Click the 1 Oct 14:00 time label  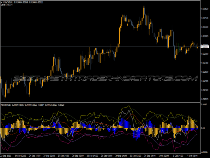(x=178, y=156)
